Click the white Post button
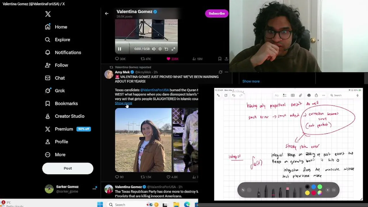This screenshot has width=368, height=207. (x=68, y=168)
